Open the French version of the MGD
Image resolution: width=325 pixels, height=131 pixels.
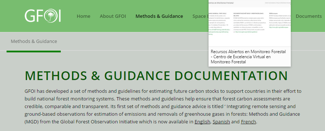248,122
